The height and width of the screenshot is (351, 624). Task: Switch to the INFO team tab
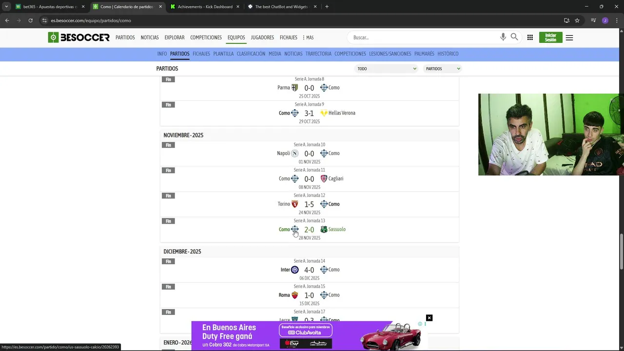point(162,54)
